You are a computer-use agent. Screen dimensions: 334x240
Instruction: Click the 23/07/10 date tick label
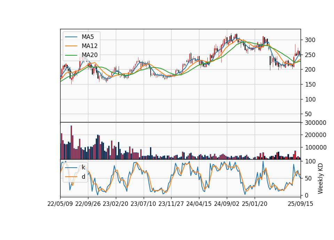tap(143, 204)
